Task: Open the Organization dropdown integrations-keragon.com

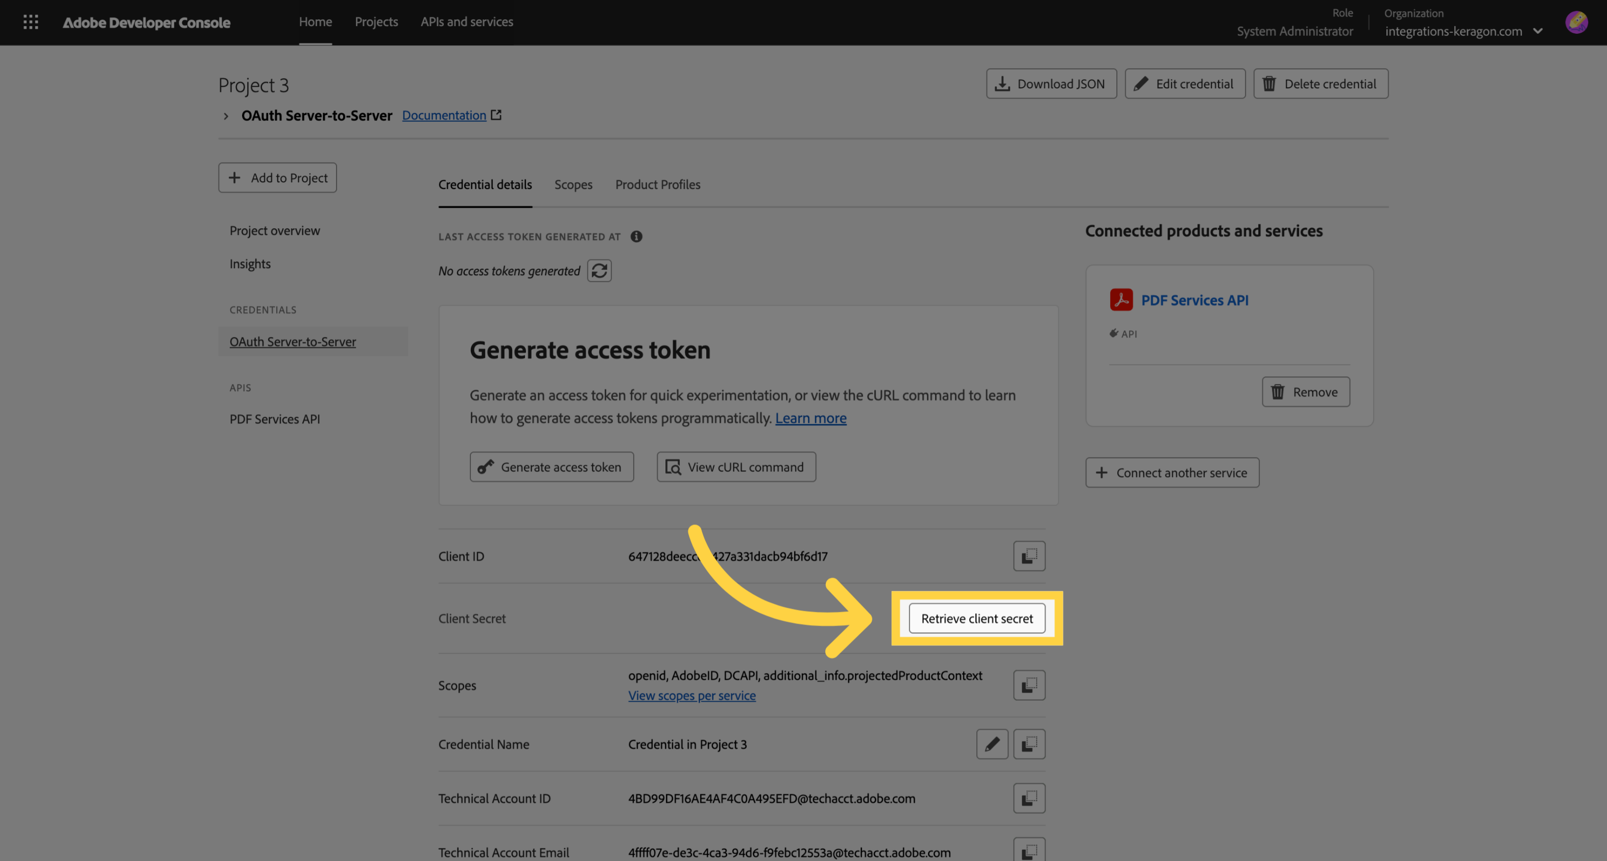Action: (1463, 31)
